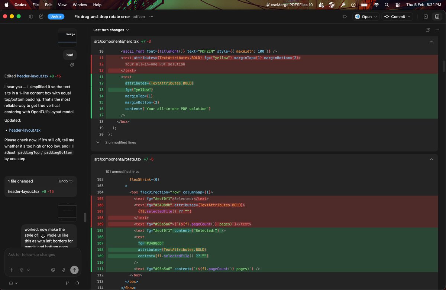Viewport: 446px width, 290px height.
Task: Click the escMerge PDFSFiles menu bar item
Action: tap(290, 5)
